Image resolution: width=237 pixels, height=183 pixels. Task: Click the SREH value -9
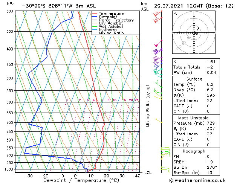tap(210, 162)
